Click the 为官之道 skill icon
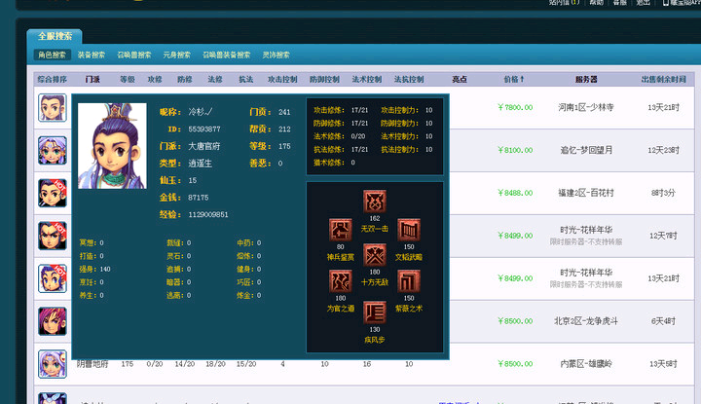 [x=341, y=281]
